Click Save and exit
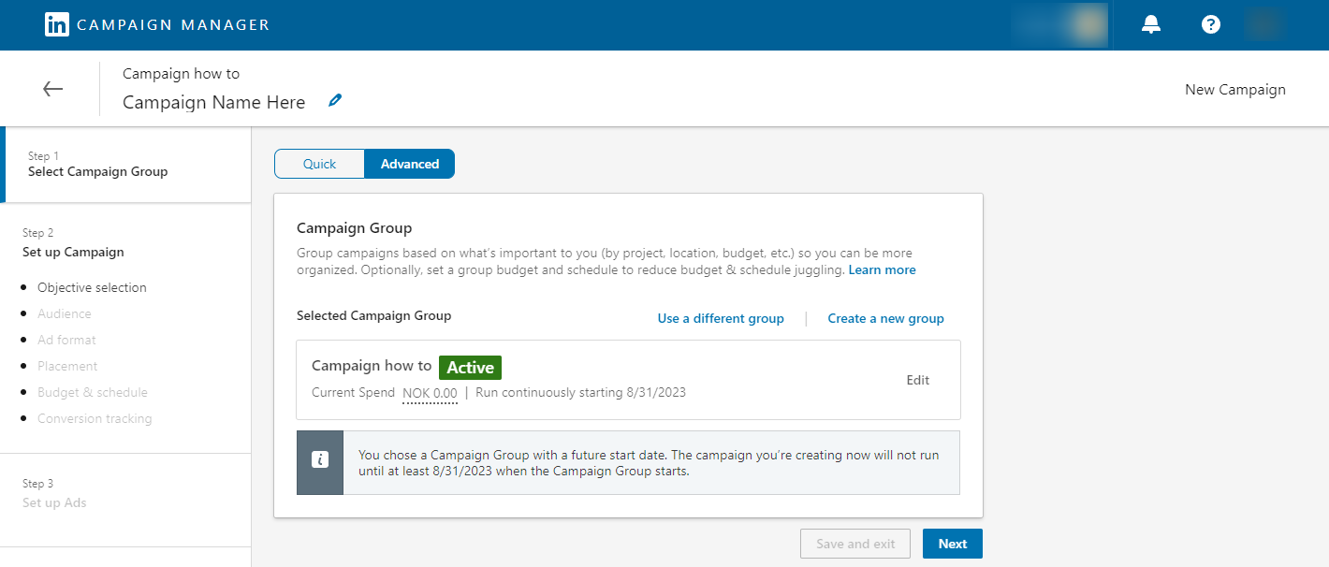 pos(854,543)
